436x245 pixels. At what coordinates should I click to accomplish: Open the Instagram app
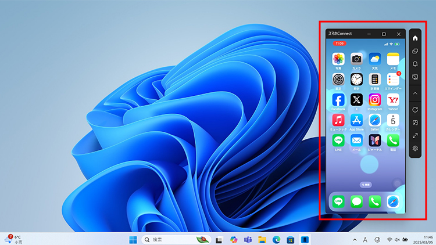[375, 99]
